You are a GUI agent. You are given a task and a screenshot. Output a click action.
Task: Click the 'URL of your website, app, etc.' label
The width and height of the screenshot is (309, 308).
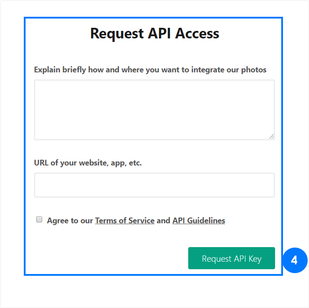pos(88,163)
